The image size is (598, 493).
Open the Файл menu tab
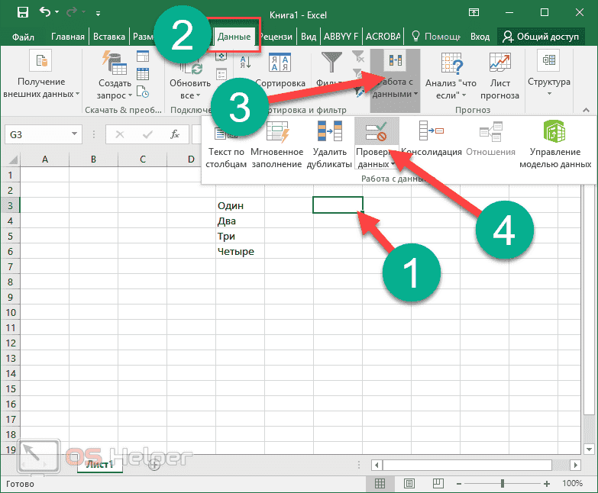[x=23, y=36]
